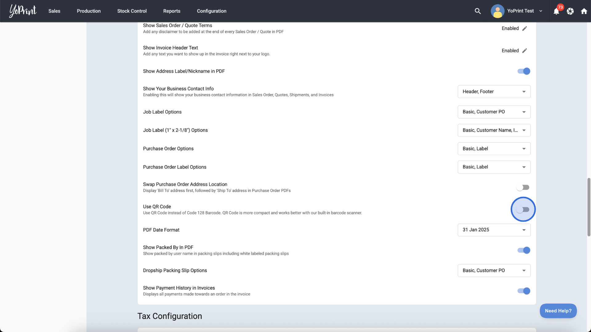Click the Show Packed By In PDF label
591x332 pixels.
168,247
